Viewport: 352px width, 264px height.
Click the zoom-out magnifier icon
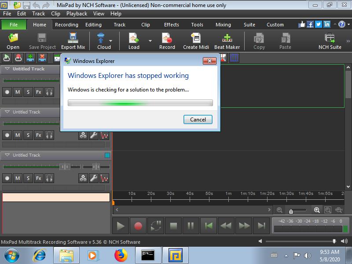pyautogui.click(x=279, y=210)
